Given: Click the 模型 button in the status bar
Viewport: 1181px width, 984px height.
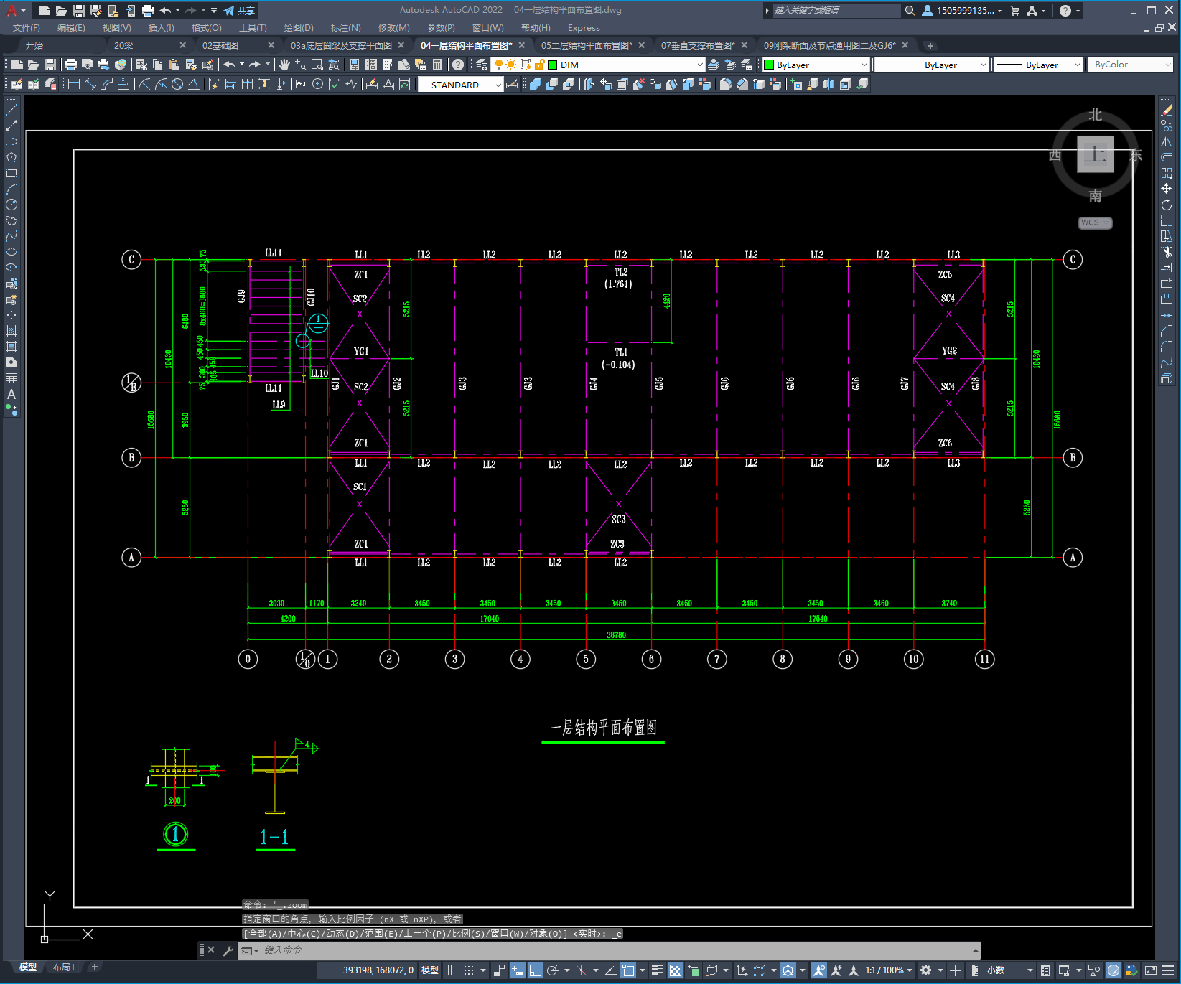Looking at the screenshot, I should 430,970.
